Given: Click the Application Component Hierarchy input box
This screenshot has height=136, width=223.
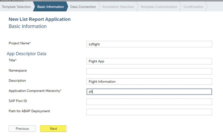Looking at the screenshot, I should [x=149, y=92].
